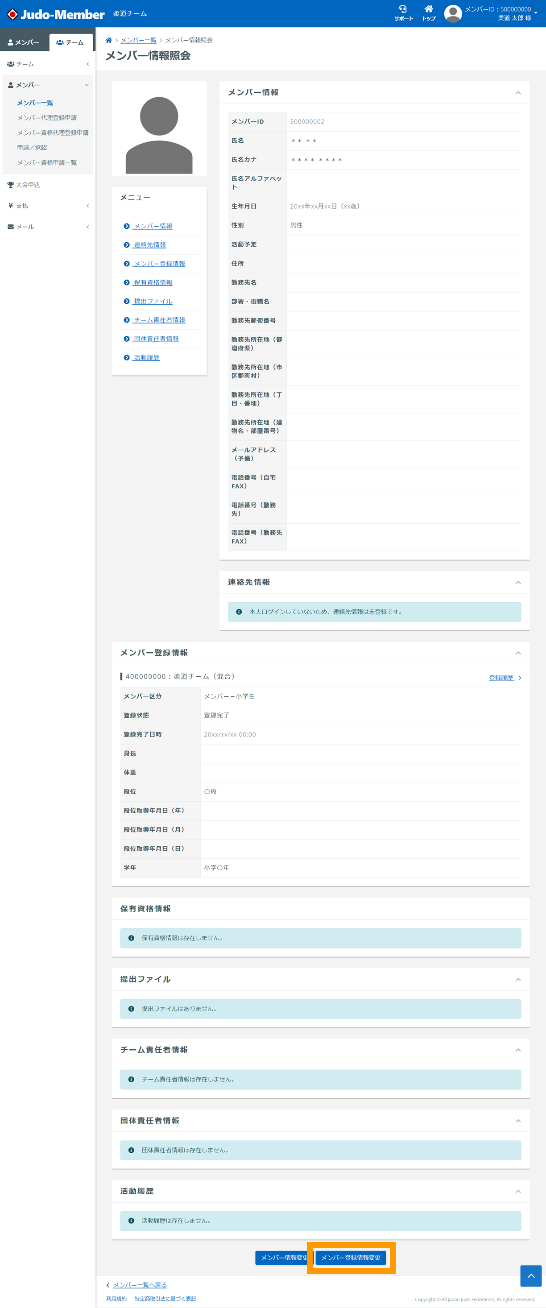
Task: Click the Judo-Member logo
Action: coord(55,14)
